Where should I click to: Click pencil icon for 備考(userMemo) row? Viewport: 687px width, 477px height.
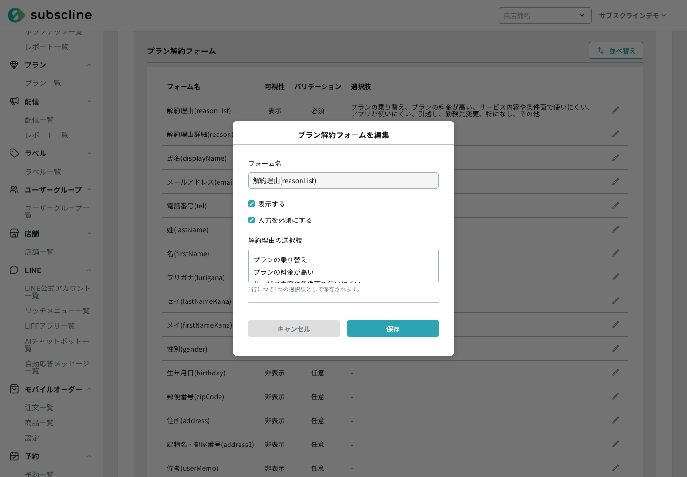pos(615,468)
